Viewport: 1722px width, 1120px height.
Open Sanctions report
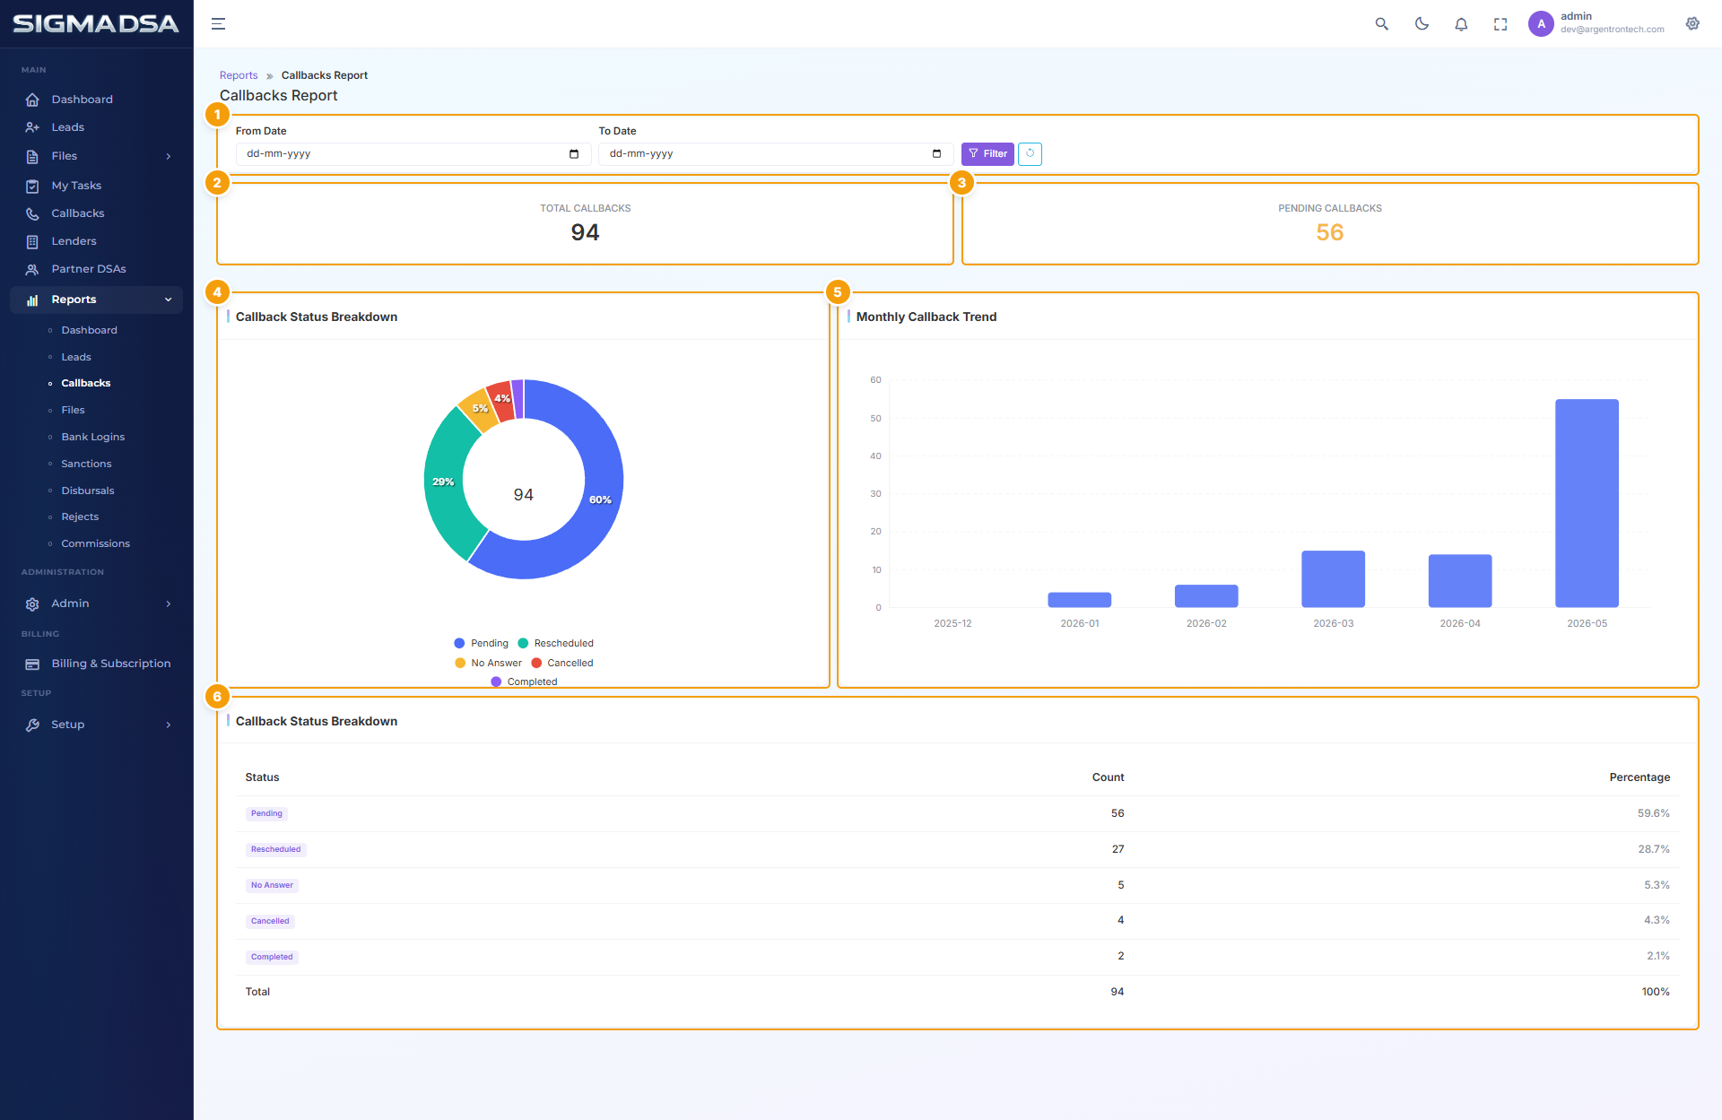tap(86, 464)
